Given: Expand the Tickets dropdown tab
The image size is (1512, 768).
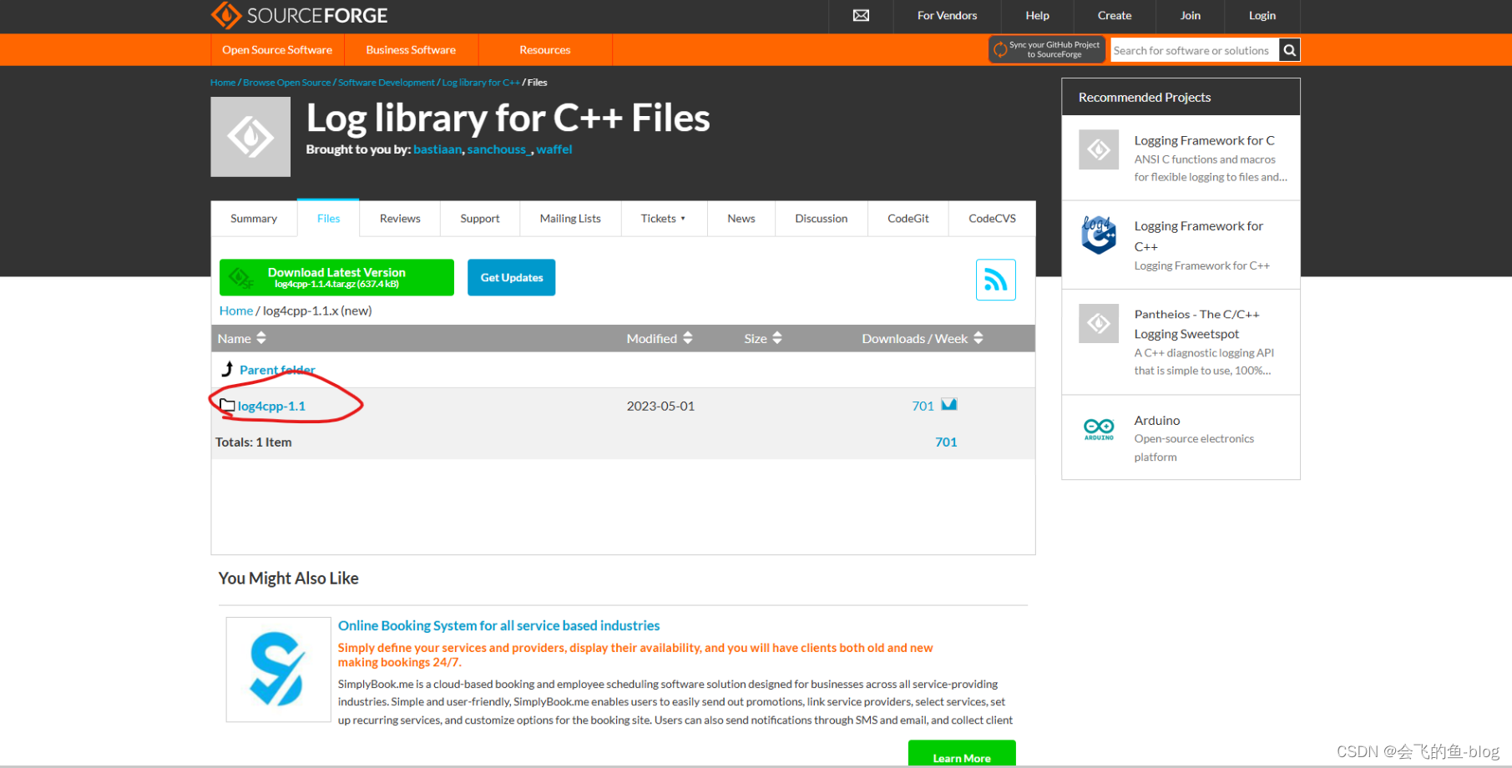Looking at the screenshot, I should (664, 219).
